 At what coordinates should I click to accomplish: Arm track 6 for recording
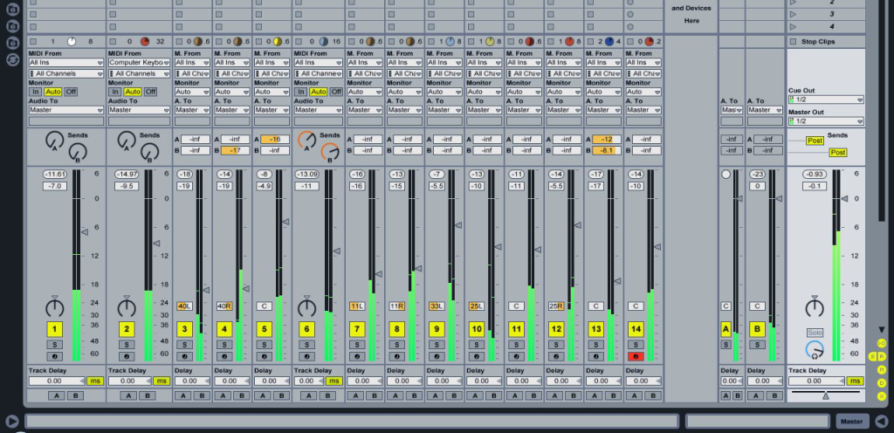pos(306,357)
